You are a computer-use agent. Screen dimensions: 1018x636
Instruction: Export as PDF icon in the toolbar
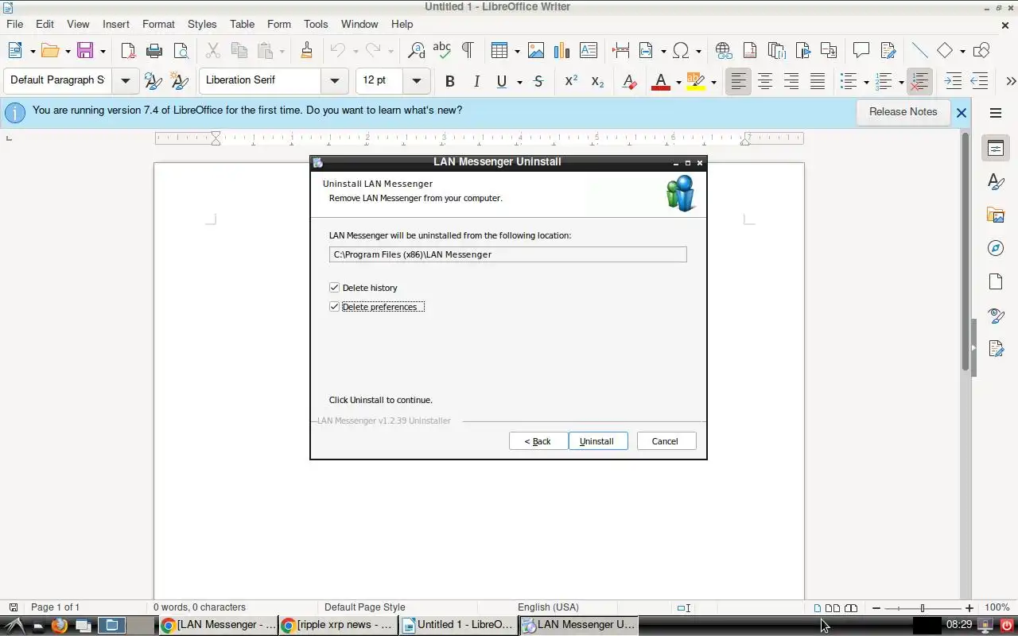coord(128,51)
